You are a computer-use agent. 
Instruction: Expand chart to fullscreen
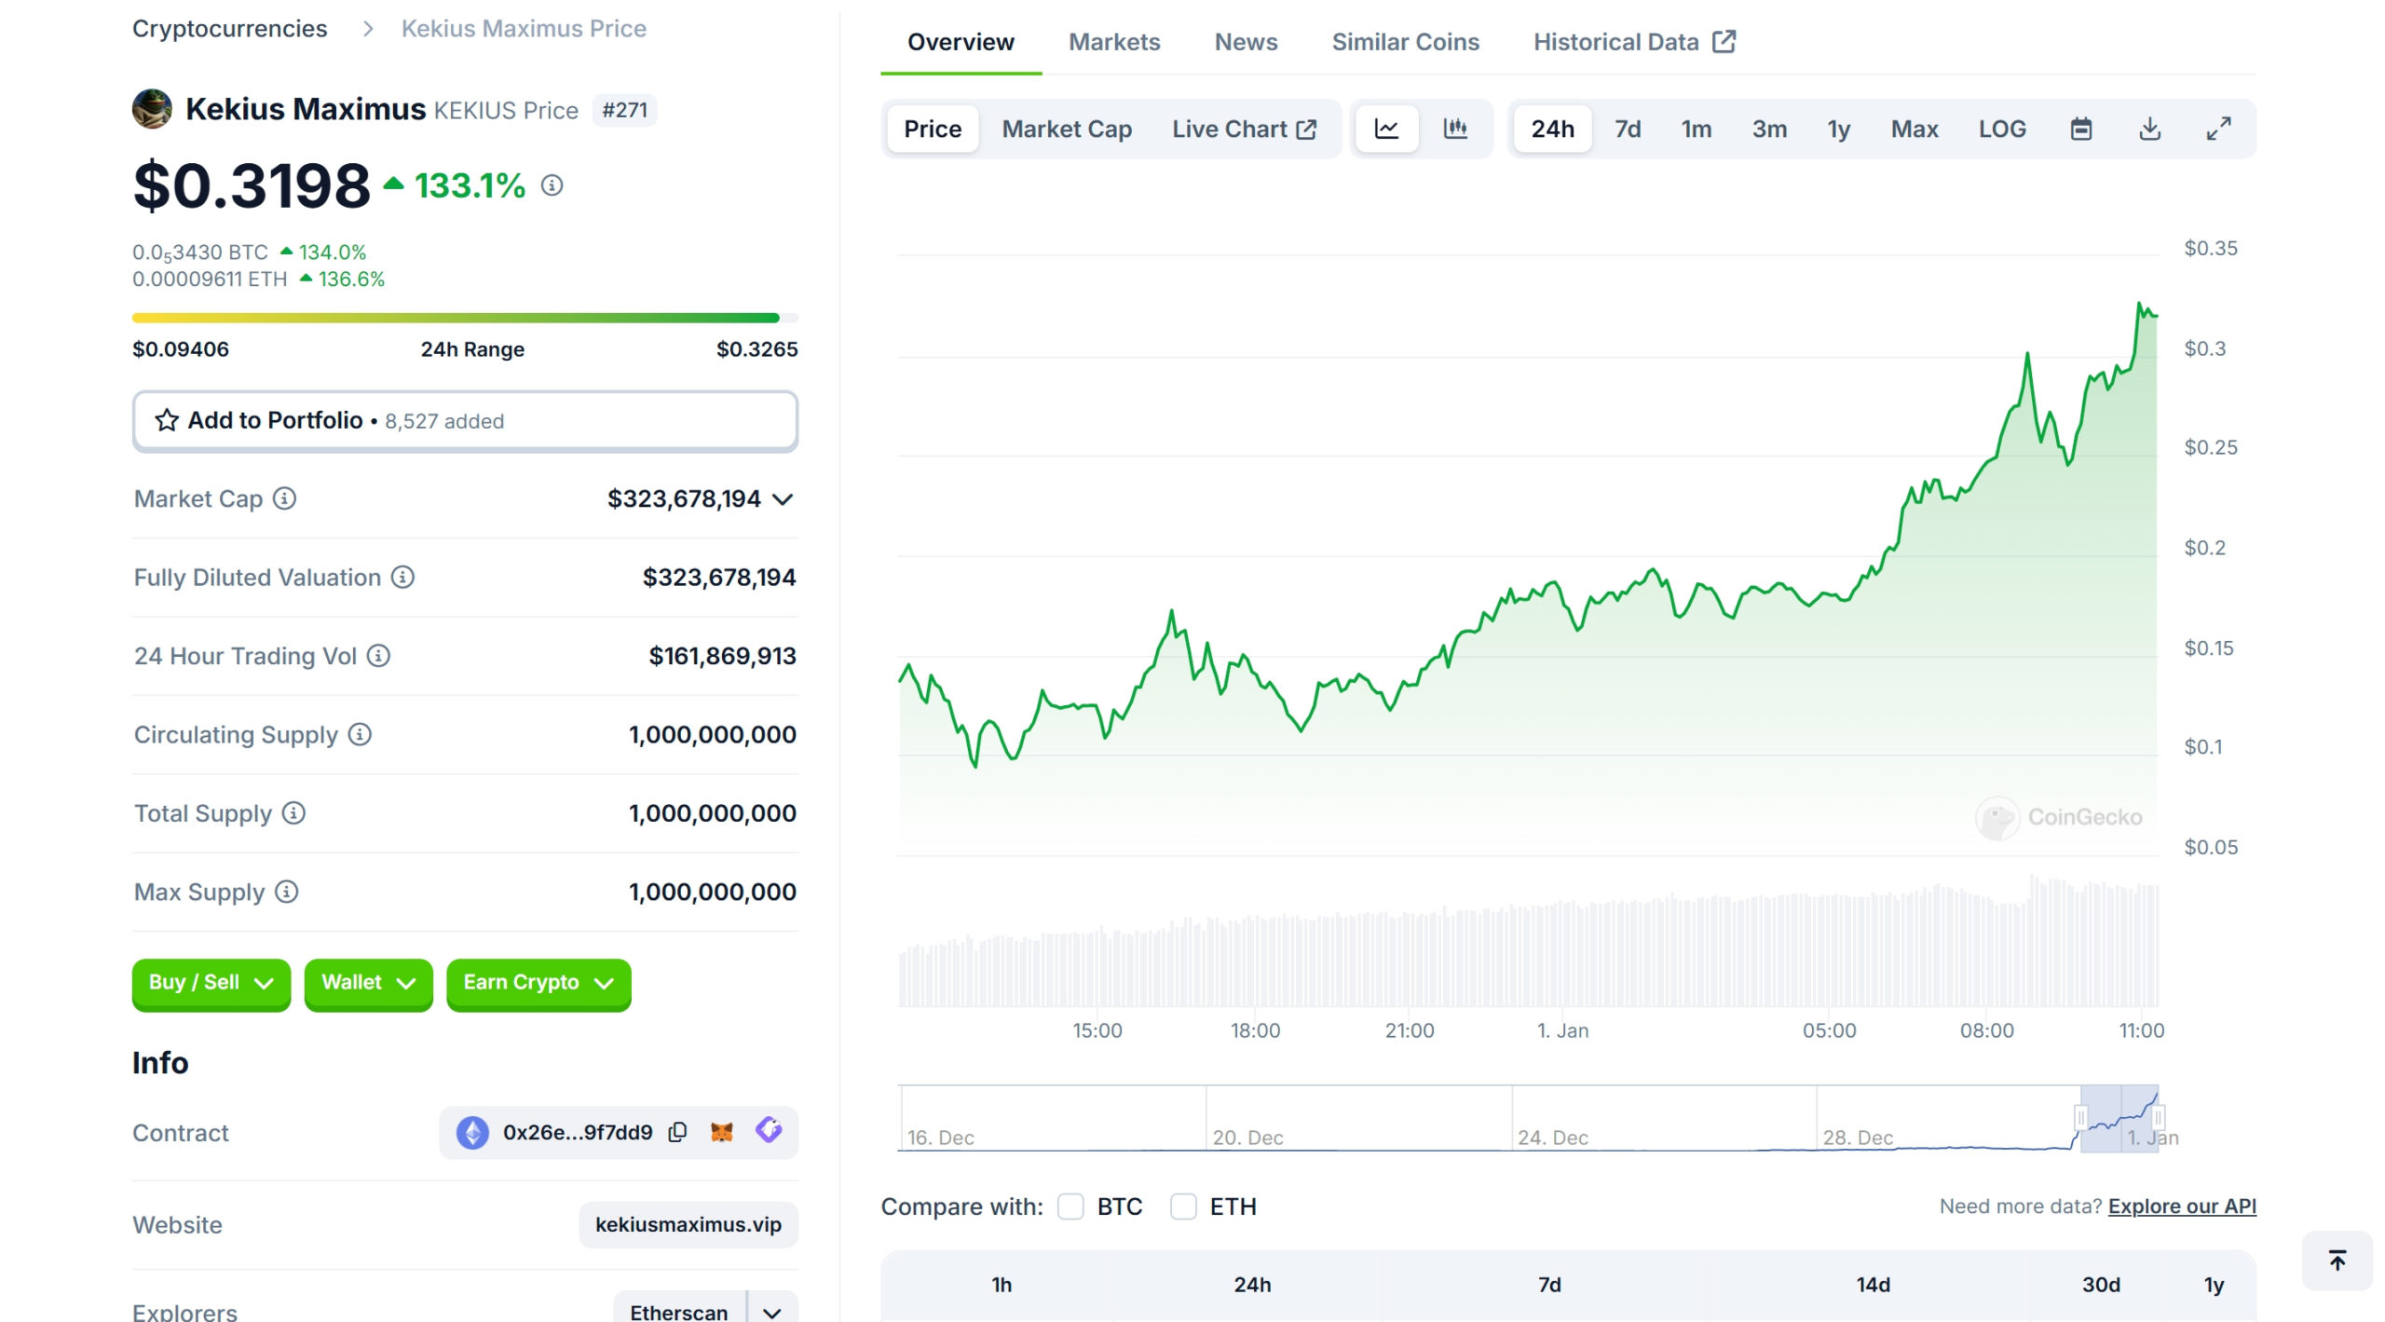2219,129
